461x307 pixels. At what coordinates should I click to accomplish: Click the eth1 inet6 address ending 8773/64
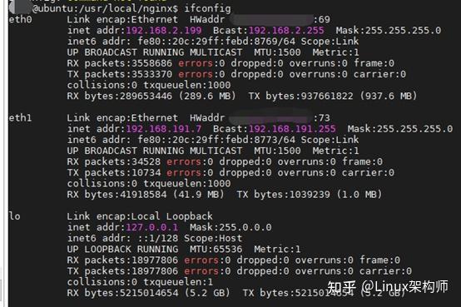coord(216,140)
